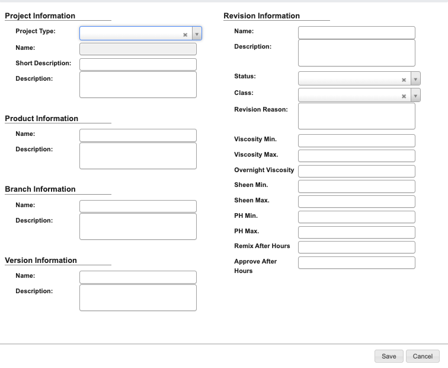The width and height of the screenshot is (448, 368).
Task: Click the Sheen Max. label
Action: coord(252,200)
